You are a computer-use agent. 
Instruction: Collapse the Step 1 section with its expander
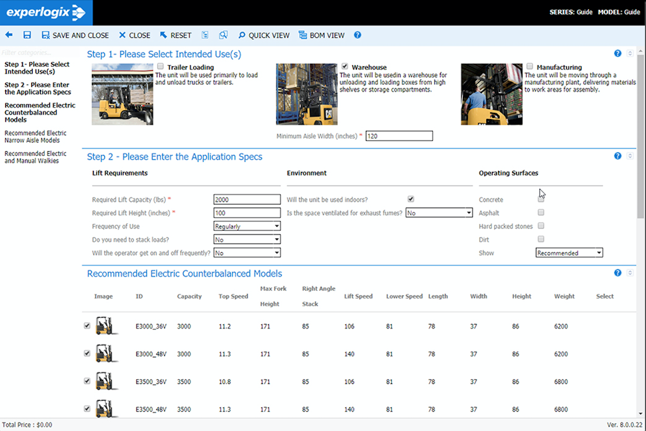click(630, 54)
